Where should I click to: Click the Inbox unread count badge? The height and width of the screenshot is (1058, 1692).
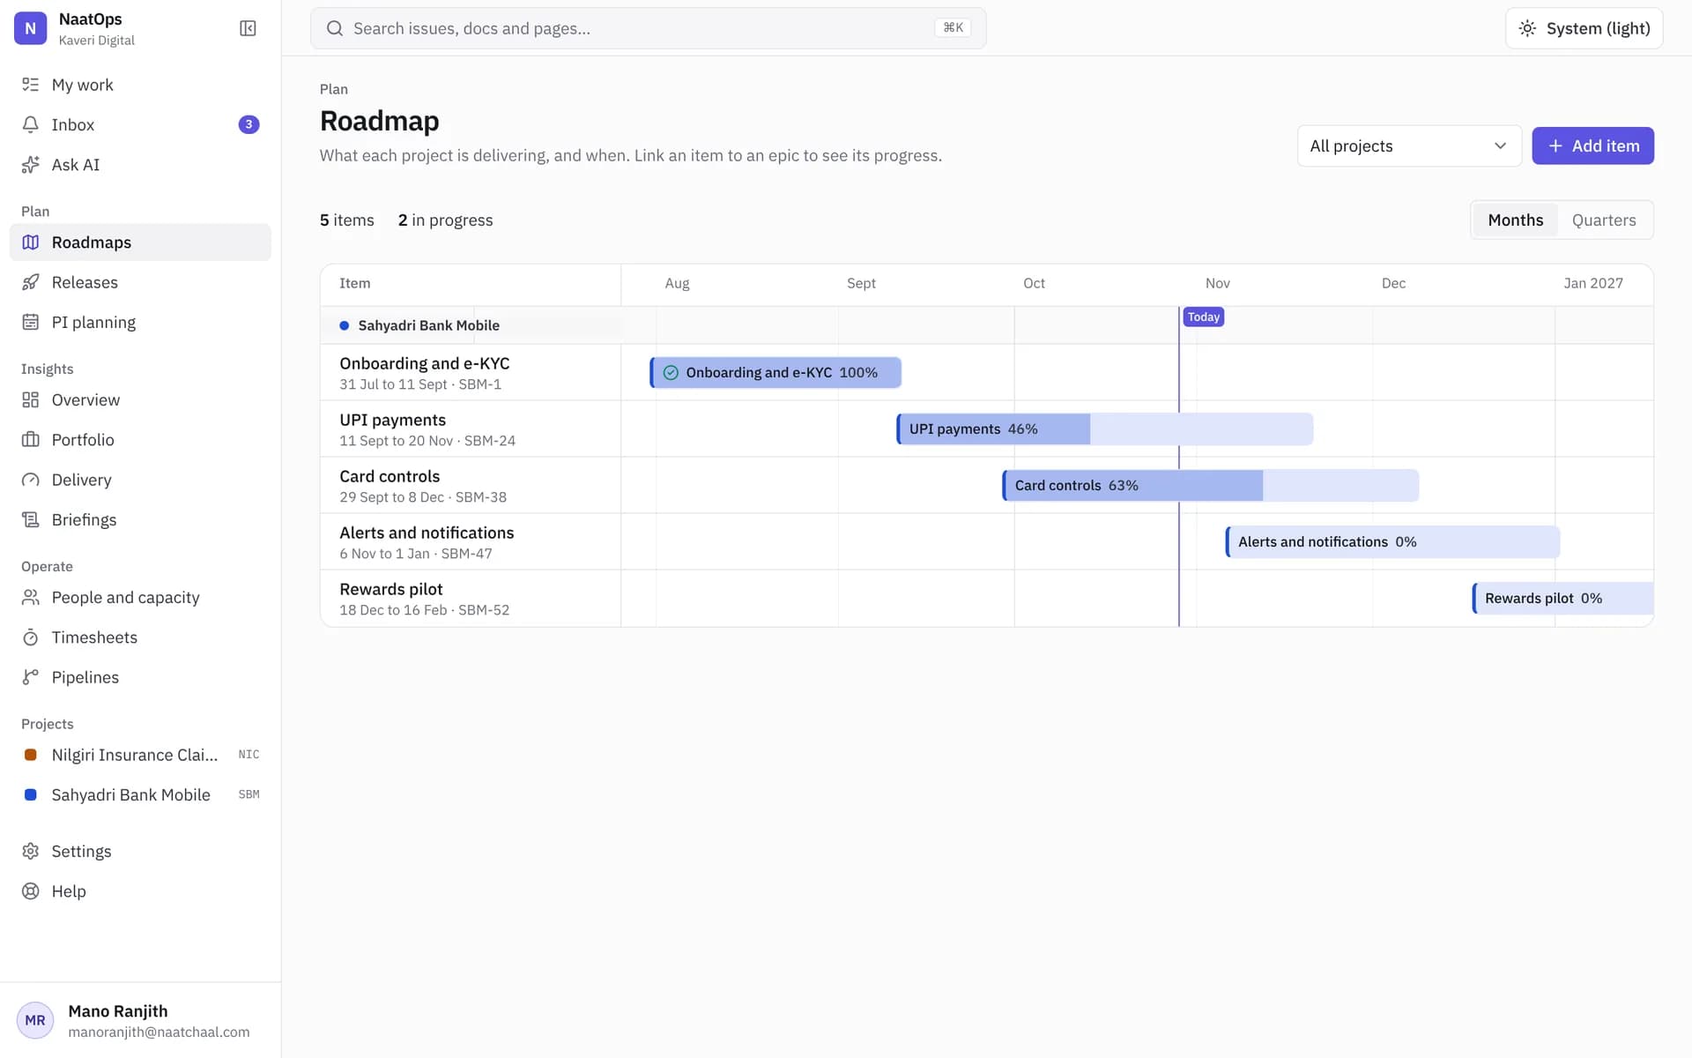pyautogui.click(x=249, y=124)
